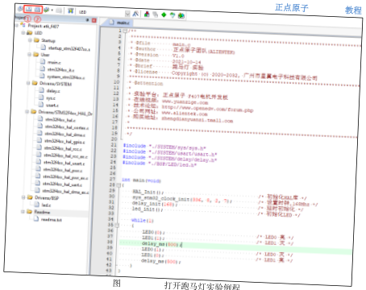This screenshot has height=290, width=366.
Task: Click the Build target icon
Action: tap(28, 9)
